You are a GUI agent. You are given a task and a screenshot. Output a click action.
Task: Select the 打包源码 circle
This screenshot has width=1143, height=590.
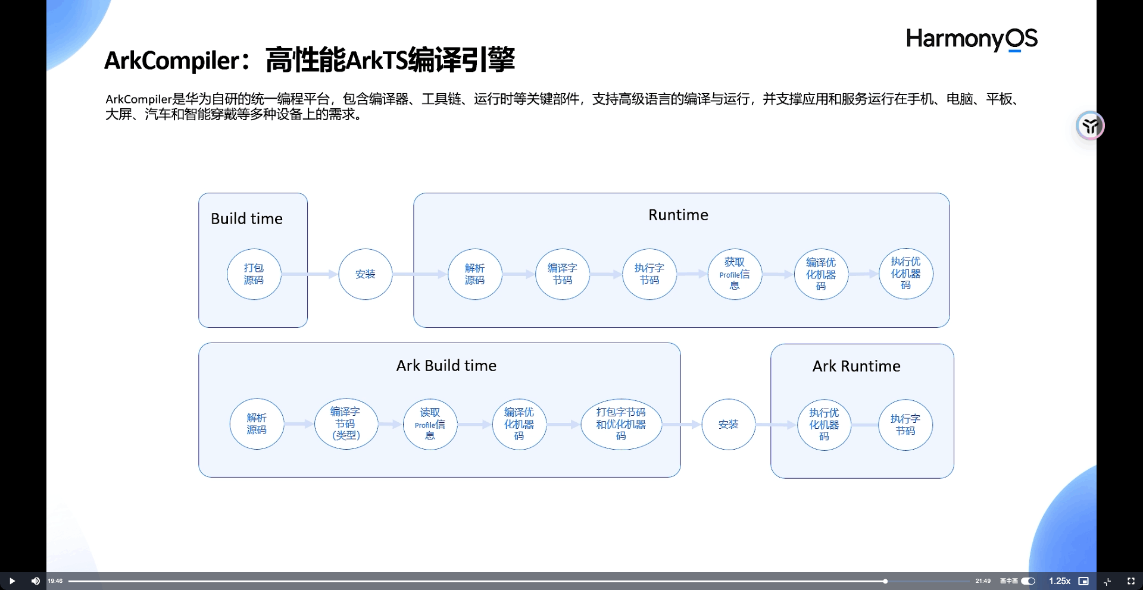(254, 274)
